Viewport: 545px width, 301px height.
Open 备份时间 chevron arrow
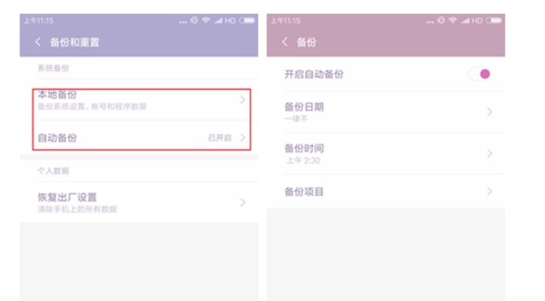click(489, 153)
